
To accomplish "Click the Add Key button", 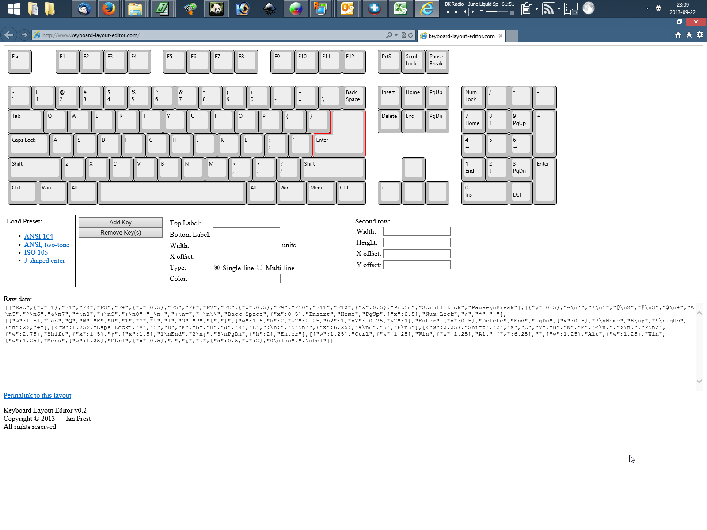I will [x=120, y=222].
